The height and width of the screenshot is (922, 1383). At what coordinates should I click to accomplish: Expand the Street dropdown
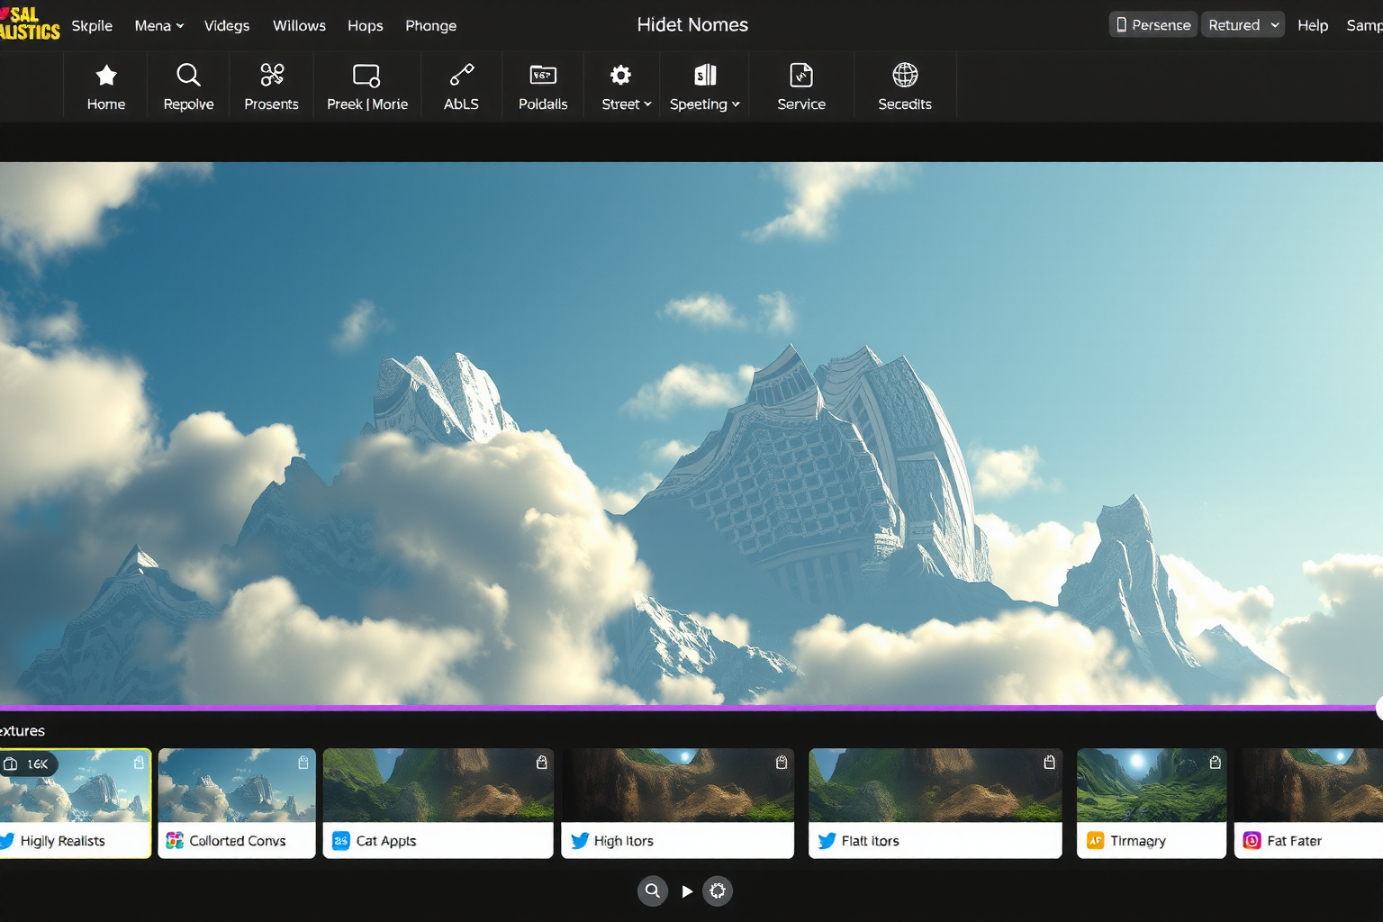pyautogui.click(x=627, y=104)
